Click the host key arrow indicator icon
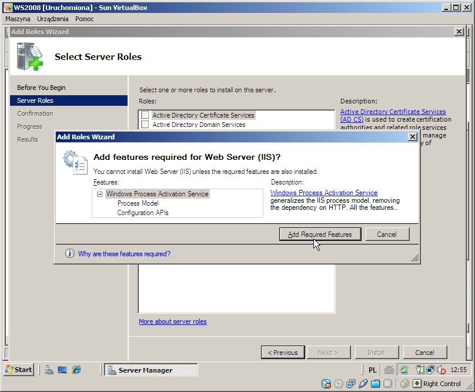 tap(417, 384)
